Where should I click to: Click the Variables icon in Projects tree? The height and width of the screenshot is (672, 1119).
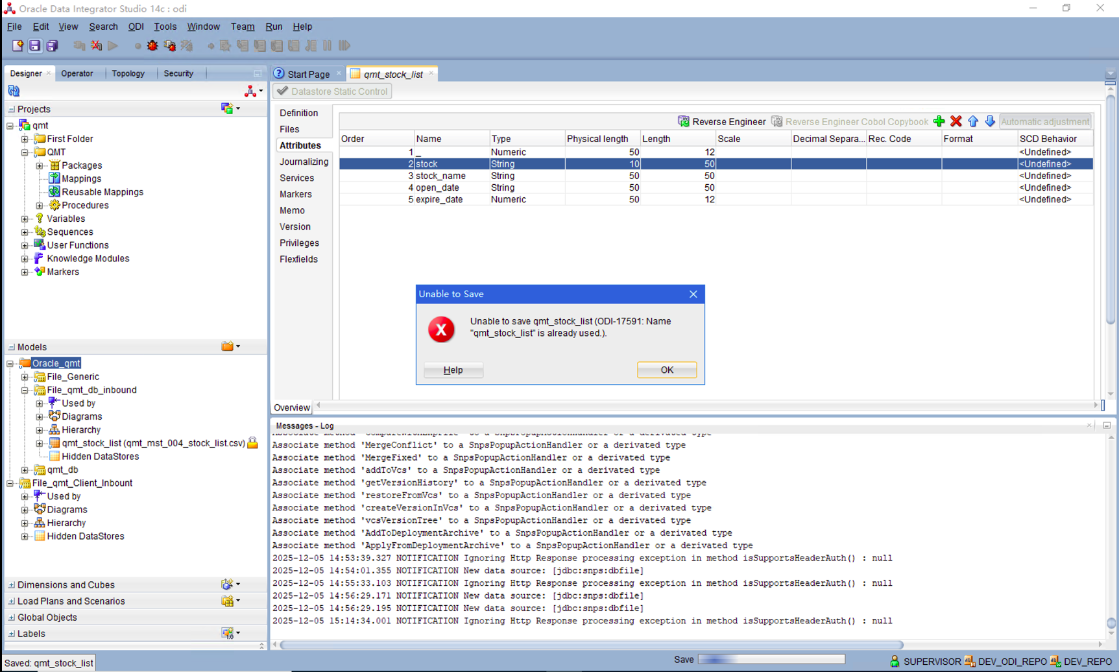point(39,219)
